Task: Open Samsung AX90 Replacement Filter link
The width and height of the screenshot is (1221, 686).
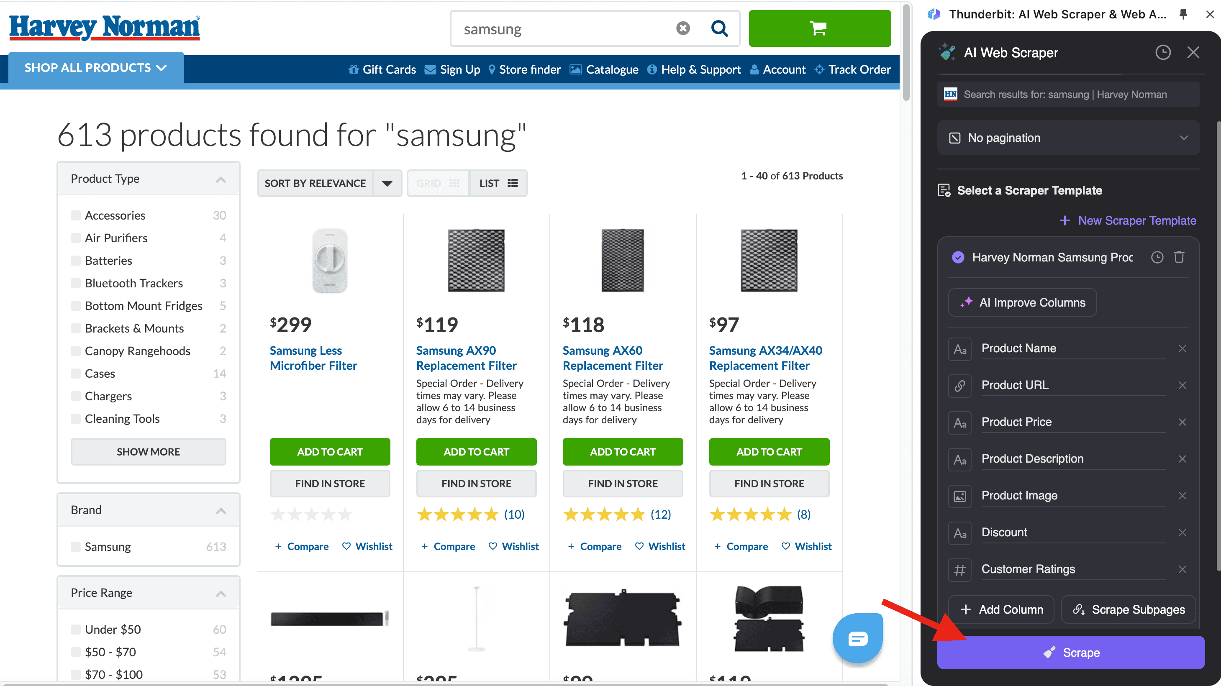Action: (466, 358)
